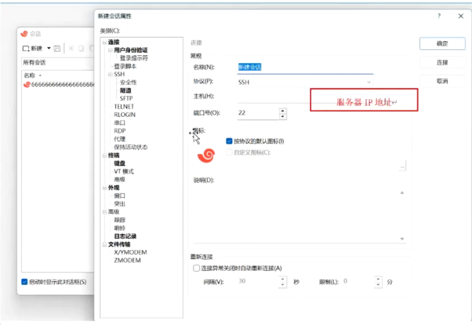The image size is (472, 325).
Task: Select 键盘 under 终端
Action: pos(119,164)
